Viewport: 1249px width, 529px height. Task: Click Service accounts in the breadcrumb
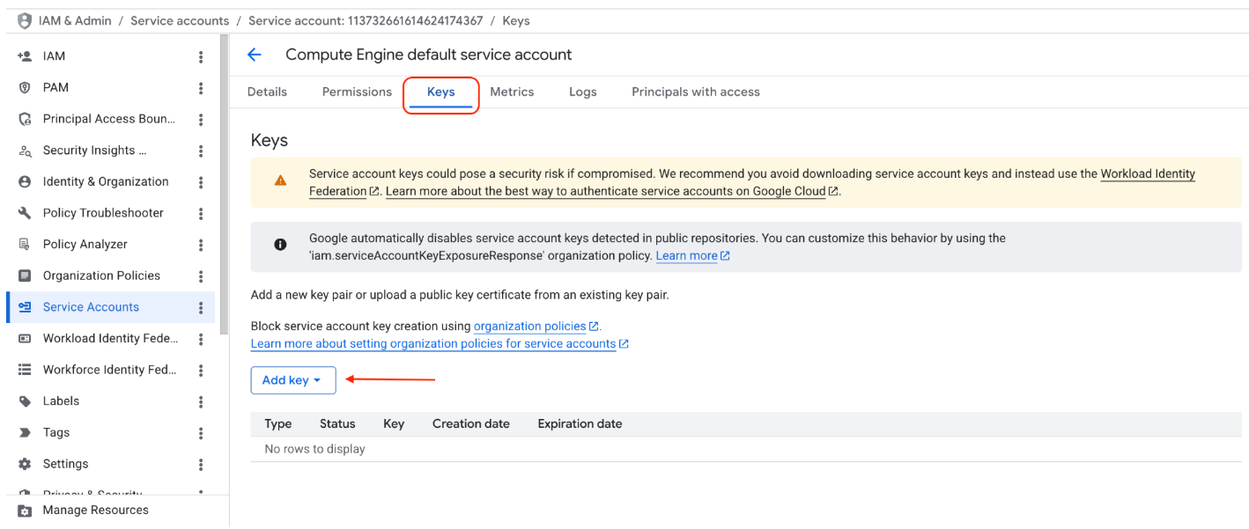click(x=180, y=20)
